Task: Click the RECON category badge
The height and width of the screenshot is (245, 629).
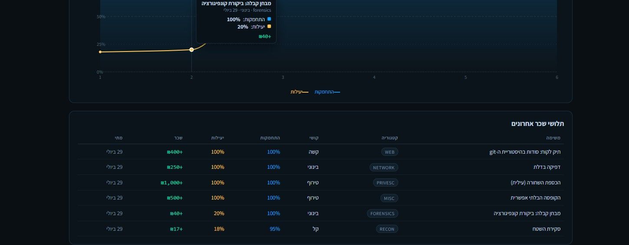Action: click(387, 229)
